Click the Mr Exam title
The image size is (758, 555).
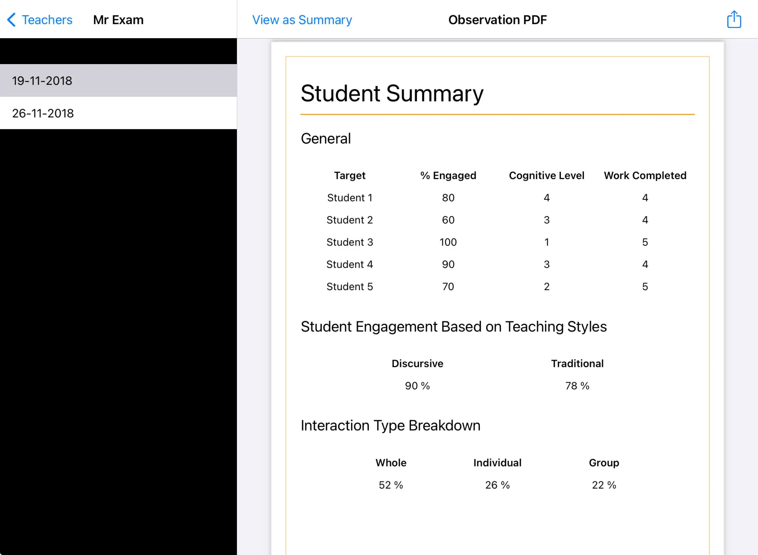click(x=118, y=20)
